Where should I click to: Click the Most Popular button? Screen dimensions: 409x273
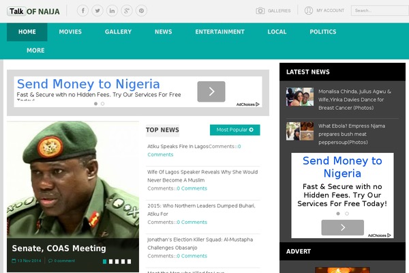[234, 130]
